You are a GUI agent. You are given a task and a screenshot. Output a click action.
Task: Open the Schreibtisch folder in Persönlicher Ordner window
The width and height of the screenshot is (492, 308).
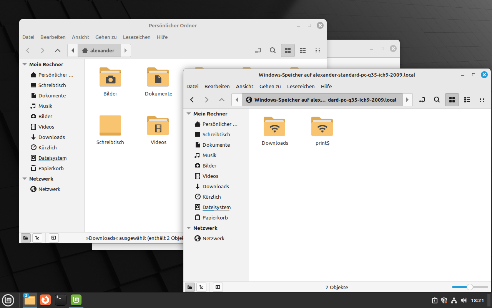point(110,130)
